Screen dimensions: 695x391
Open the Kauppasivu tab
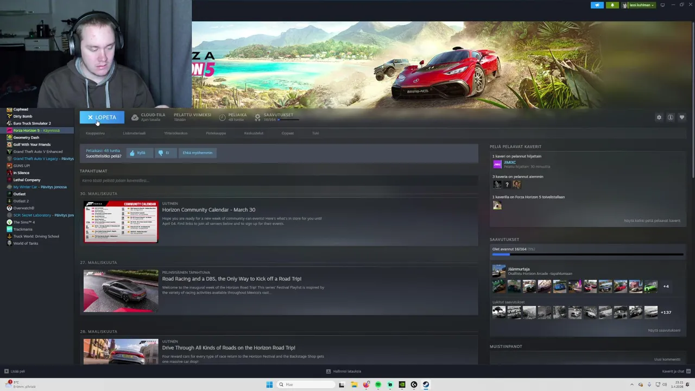tap(95, 133)
